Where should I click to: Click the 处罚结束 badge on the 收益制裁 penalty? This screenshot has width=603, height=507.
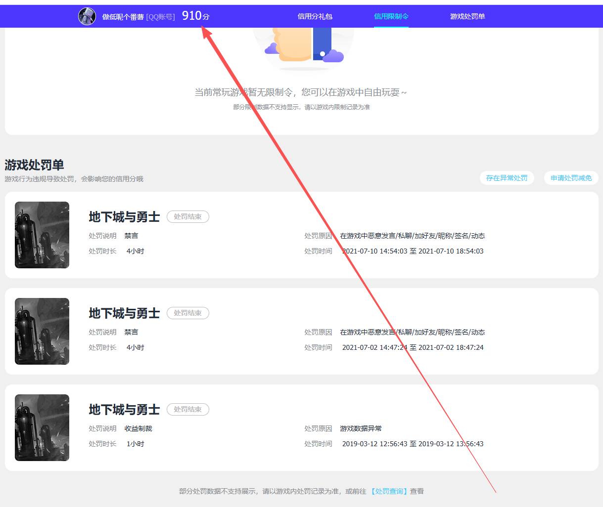click(187, 409)
